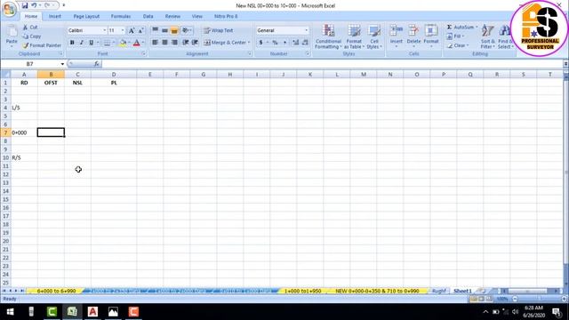Viewport: 569px width, 320px height.
Task: Open Find & Select menu
Action: pyautogui.click(x=505, y=36)
